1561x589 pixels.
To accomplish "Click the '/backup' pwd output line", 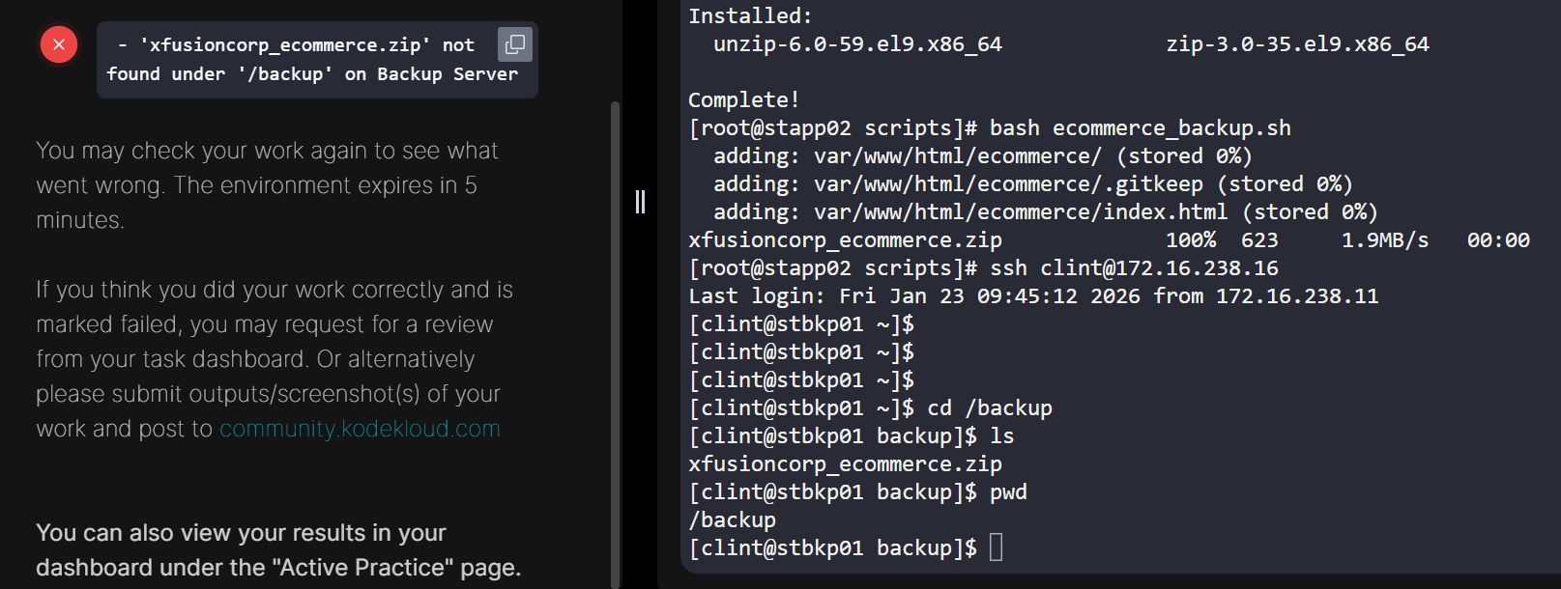I will tap(732, 519).
